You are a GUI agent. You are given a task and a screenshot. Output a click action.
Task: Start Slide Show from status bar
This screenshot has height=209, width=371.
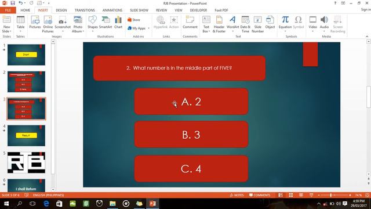pos(311,195)
